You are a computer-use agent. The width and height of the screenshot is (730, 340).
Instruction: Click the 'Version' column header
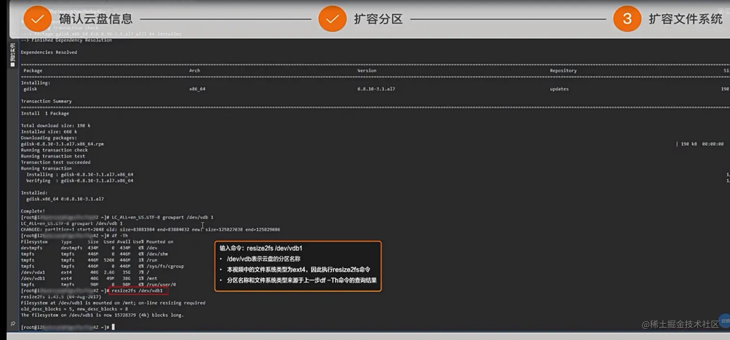(x=367, y=70)
